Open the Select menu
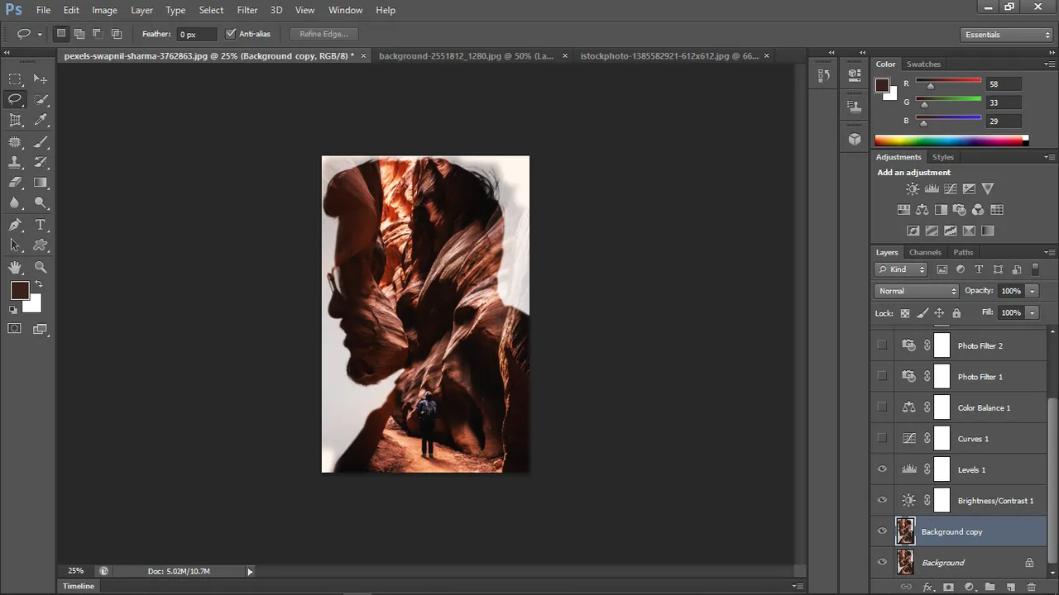The width and height of the screenshot is (1059, 595). pyautogui.click(x=211, y=10)
